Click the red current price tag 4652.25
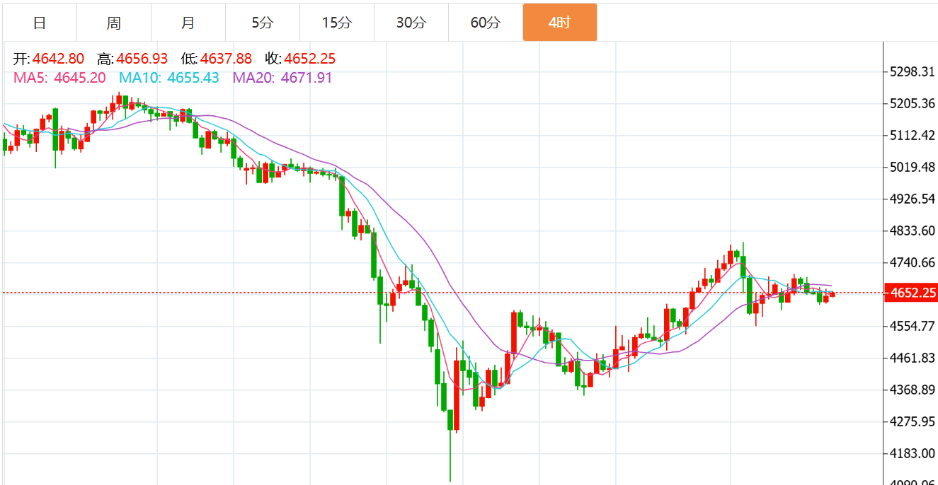938x485 pixels. 911,293
